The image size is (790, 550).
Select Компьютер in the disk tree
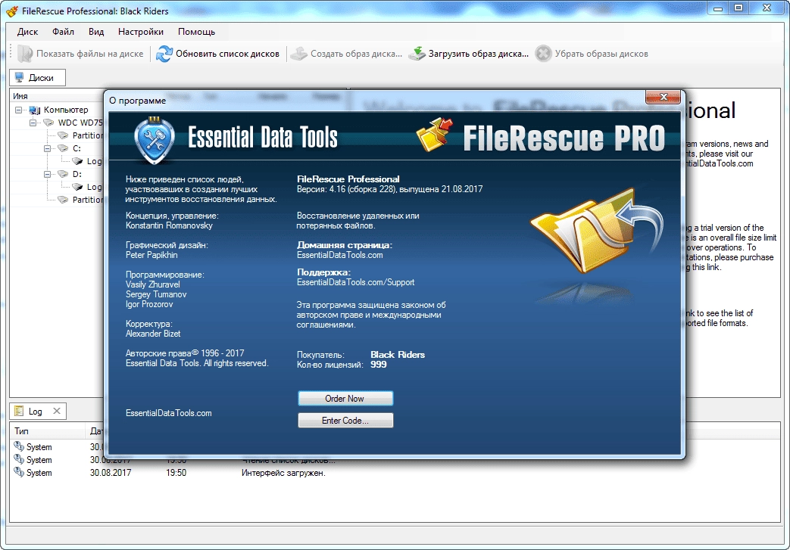pyautogui.click(x=66, y=110)
